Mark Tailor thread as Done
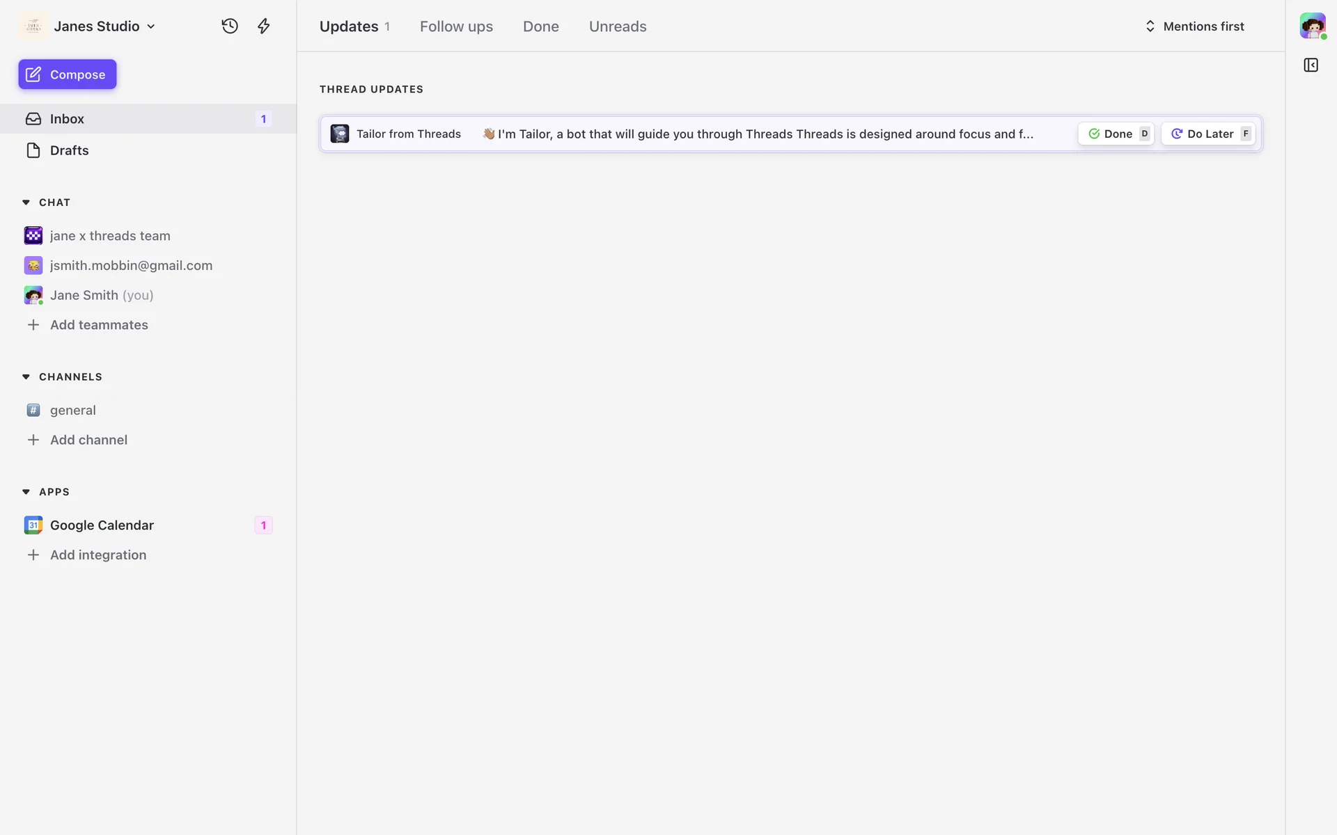Image resolution: width=1337 pixels, height=835 pixels. [1116, 134]
